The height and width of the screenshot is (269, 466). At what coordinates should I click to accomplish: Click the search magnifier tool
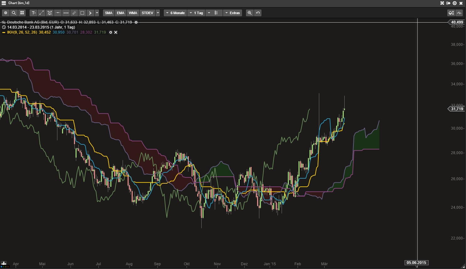tap(14, 13)
